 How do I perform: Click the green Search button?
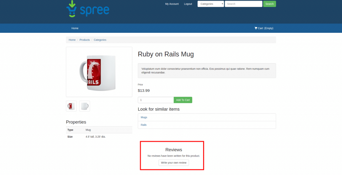[270, 4]
